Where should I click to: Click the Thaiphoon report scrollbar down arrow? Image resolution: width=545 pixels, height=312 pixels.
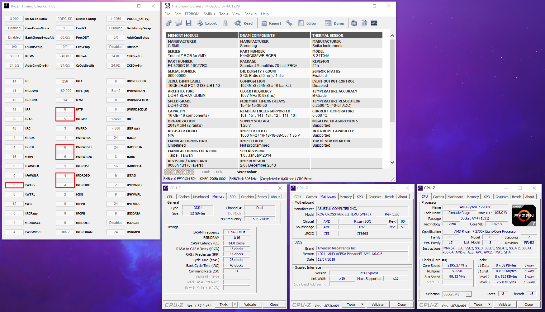tap(392, 162)
